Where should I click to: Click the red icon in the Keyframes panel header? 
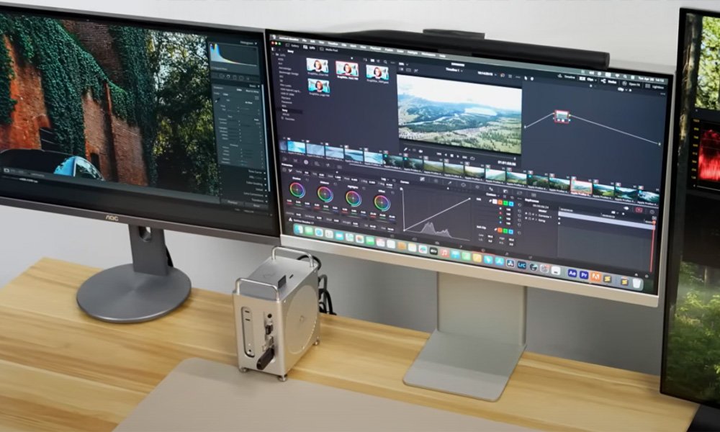pos(639,210)
